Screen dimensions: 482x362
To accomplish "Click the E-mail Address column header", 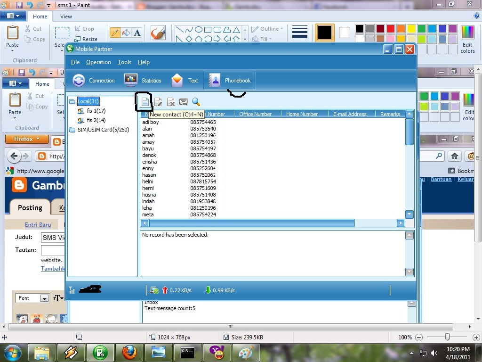I will pyautogui.click(x=352, y=114).
